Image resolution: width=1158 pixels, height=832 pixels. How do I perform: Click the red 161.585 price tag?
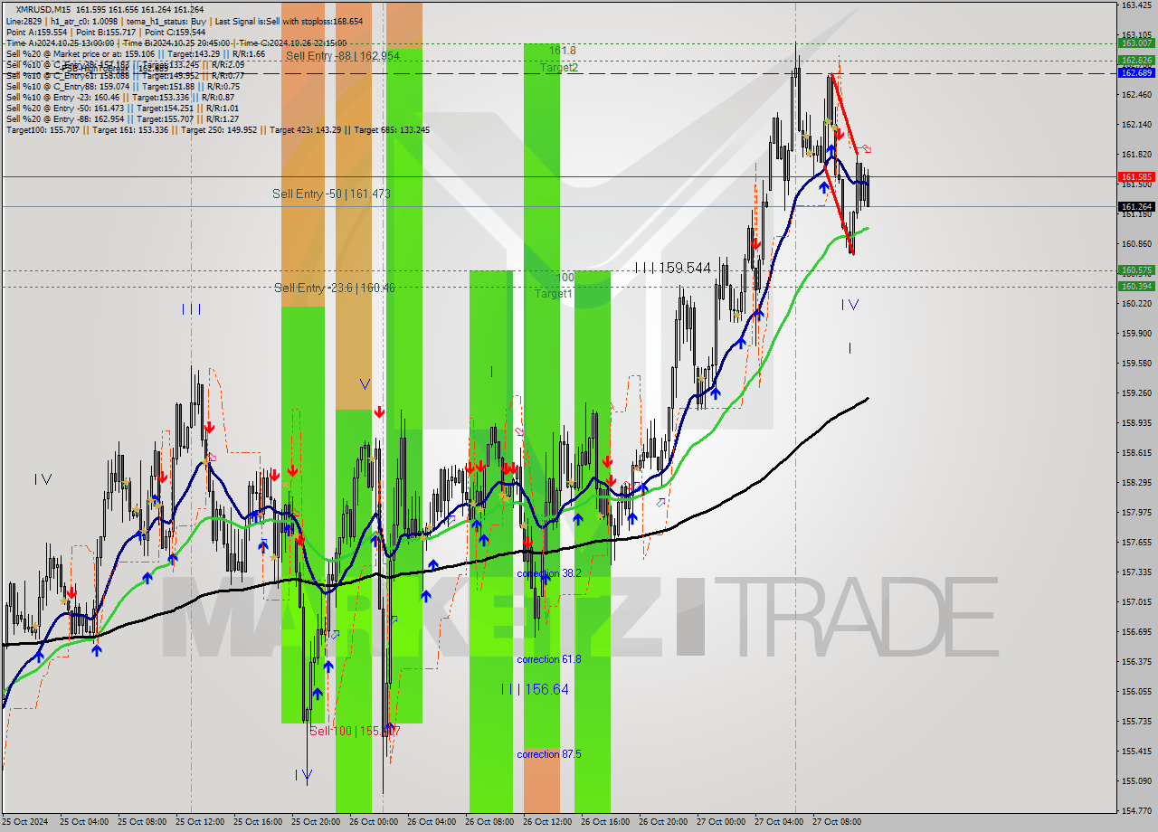[x=1136, y=176]
